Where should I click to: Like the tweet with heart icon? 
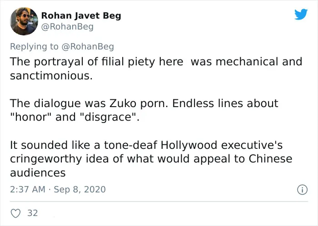pos(15,213)
